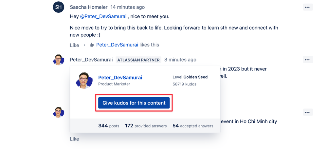Viewport: 327px width, 149px height.
Task: Click the ATLASSIAN PARTNER badge
Action: pos(138,60)
